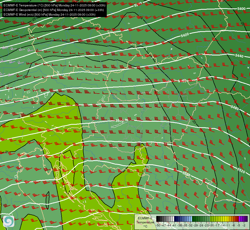Image resolution: width=250 pixels, height=230 pixels.
Task: Click the ECMWF-E Temperature °C legend title
Action: pos(145,222)
